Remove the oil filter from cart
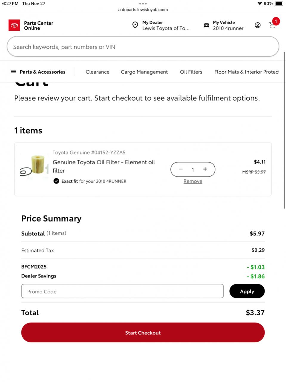286x382 pixels. click(x=193, y=181)
